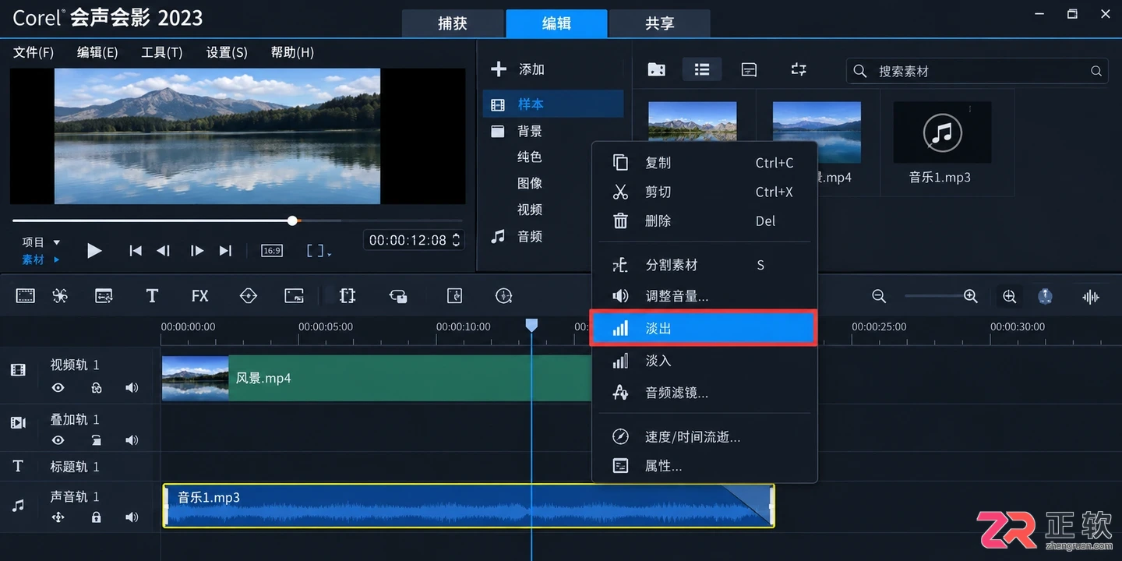
Task: Toggle the library list view icon
Action: point(702,69)
